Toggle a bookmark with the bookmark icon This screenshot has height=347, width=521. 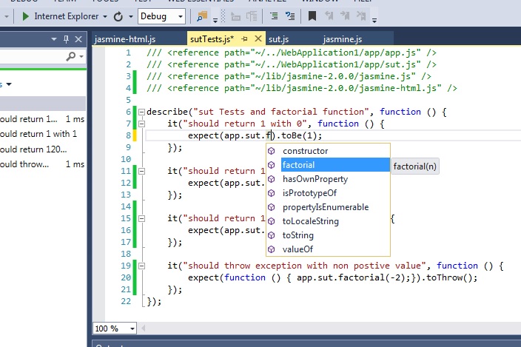(312, 16)
